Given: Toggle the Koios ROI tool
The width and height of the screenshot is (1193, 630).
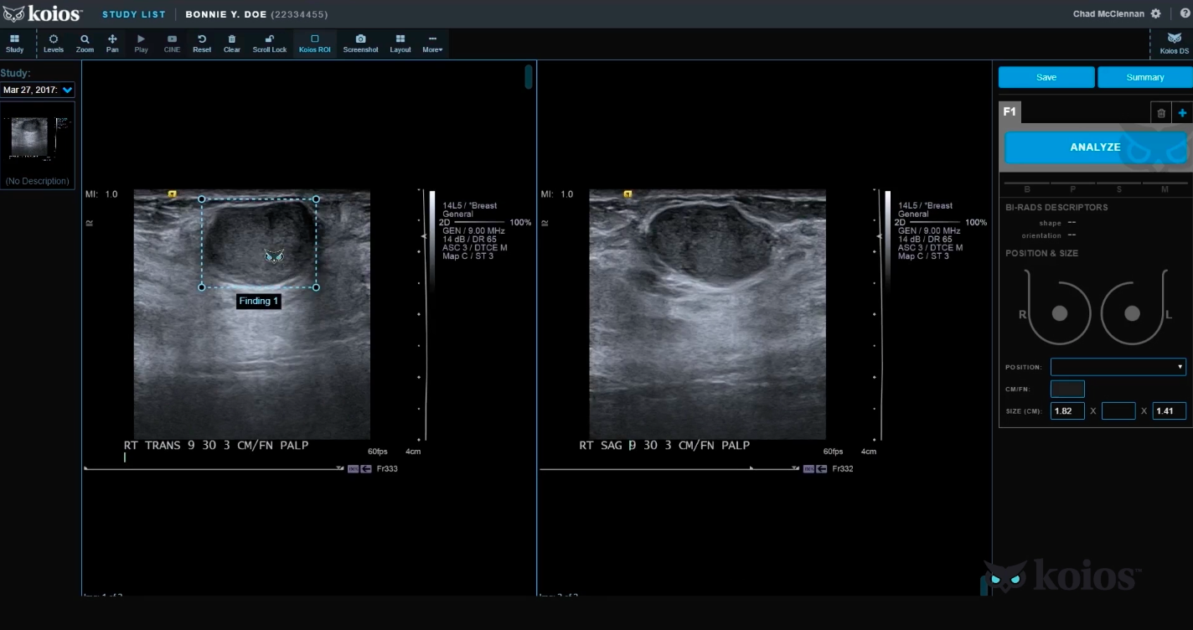Looking at the screenshot, I should click(x=315, y=44).
